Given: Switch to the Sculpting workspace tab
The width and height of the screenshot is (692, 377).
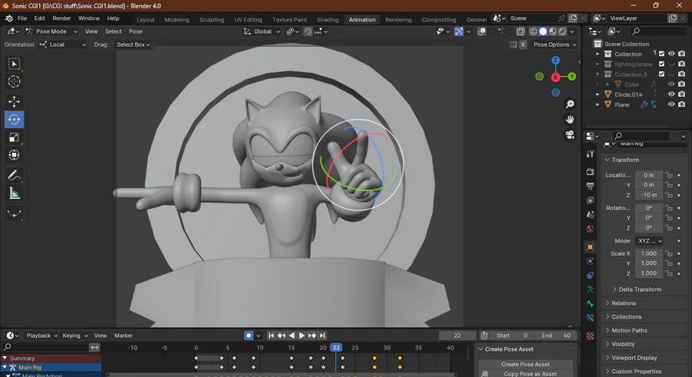Looking at the screenshot, I should (x=211, y=19).
